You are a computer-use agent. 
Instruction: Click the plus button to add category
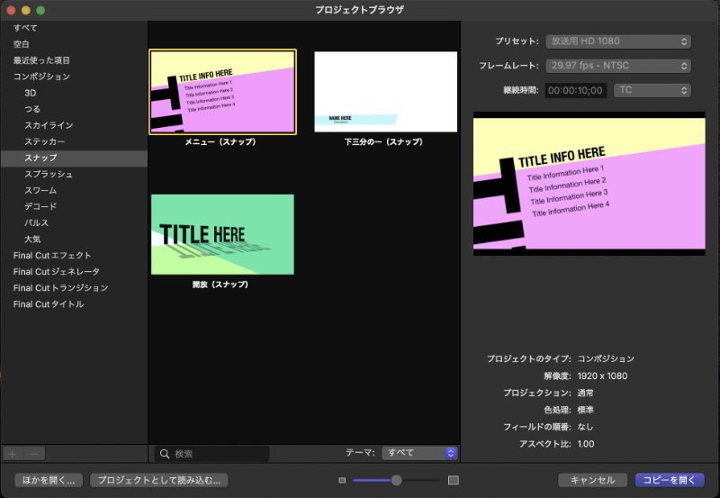(13, 454)
